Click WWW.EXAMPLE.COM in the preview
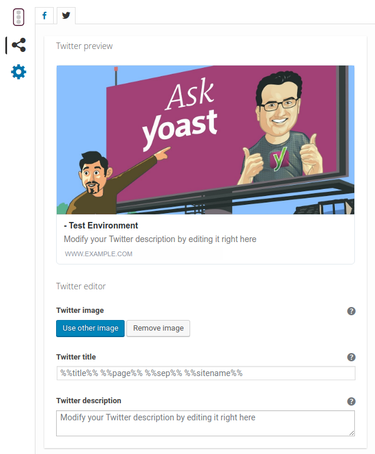Screen dimensions: 375x454 point(99,254)
